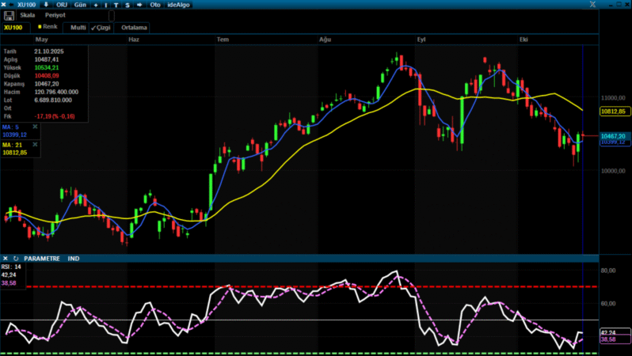This screenshot has width=632, height=356.
Task: Close the MA 21 indicator label
Action: 35,145
